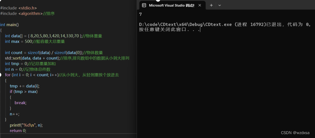Click the 'int tmp = 0' line

click(x=30, y=64)
